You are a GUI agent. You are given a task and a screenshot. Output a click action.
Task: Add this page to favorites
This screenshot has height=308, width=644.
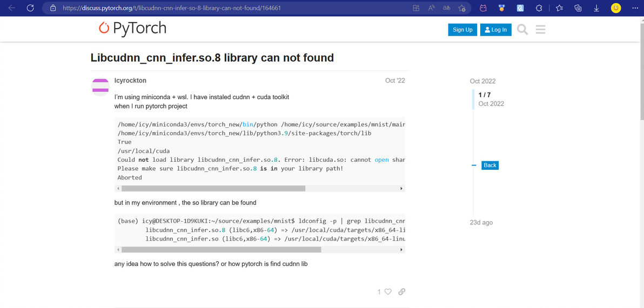coord(462,8)
